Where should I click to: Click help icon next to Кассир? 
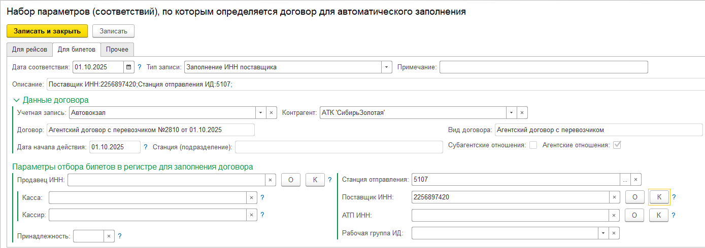(262, 215)
